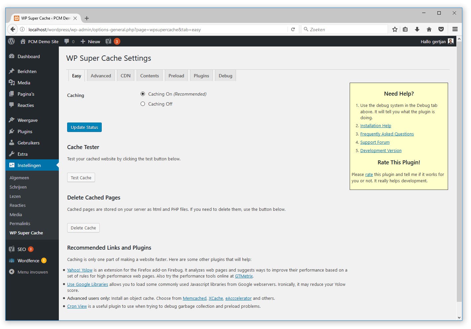Open the Installation Help link
The image size is (471, 329).
click(x=376, y=126)
